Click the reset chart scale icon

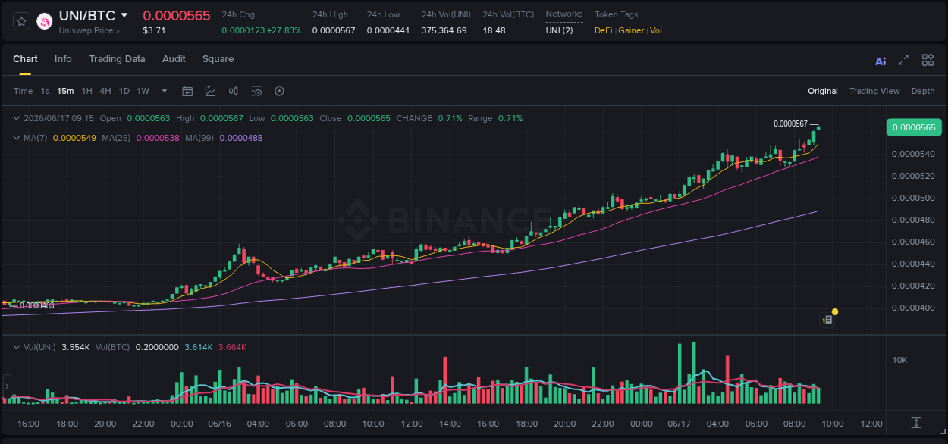[916, 422]
